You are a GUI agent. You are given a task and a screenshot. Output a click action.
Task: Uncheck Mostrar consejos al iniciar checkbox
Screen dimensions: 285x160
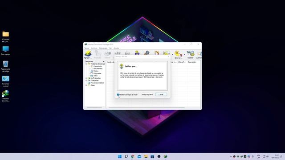coord(118,95)
